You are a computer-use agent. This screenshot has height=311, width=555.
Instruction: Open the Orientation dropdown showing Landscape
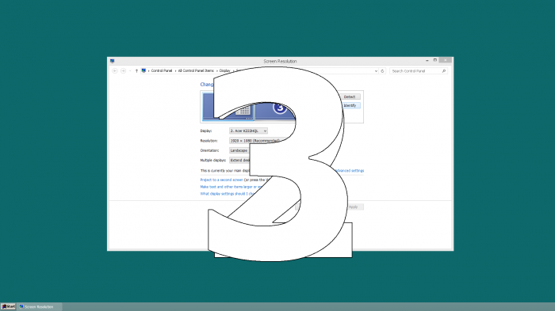(240, 150)
